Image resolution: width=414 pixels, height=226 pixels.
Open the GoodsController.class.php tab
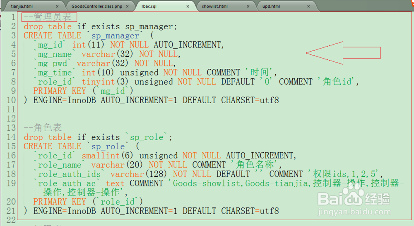point(96,6)
